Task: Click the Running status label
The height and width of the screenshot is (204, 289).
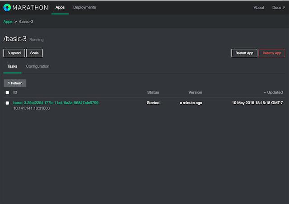Action: 37,40
